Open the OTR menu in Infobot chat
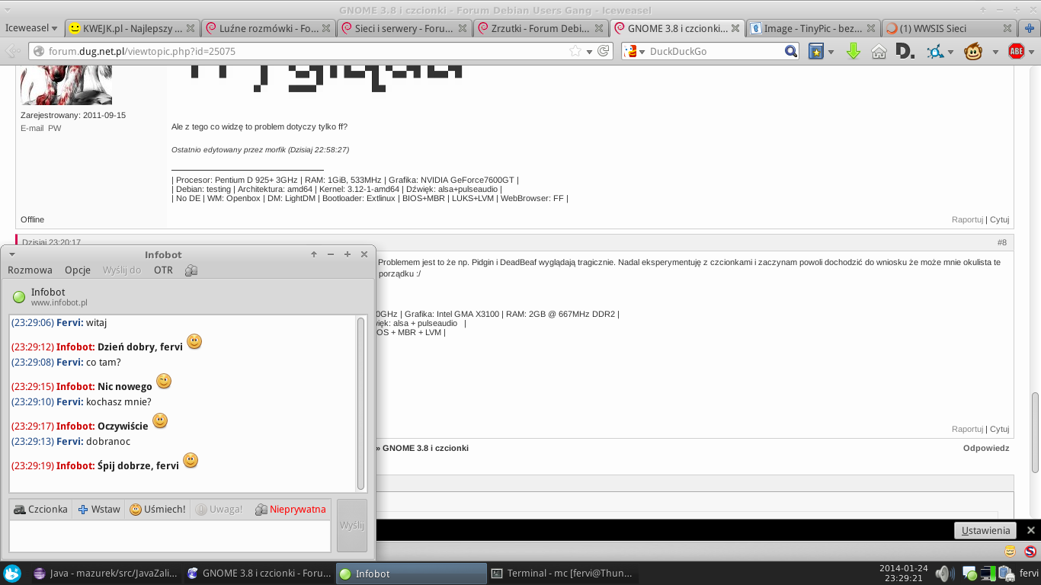Image resolution: width=1041 pixels, height=585 pixels. 163,270
